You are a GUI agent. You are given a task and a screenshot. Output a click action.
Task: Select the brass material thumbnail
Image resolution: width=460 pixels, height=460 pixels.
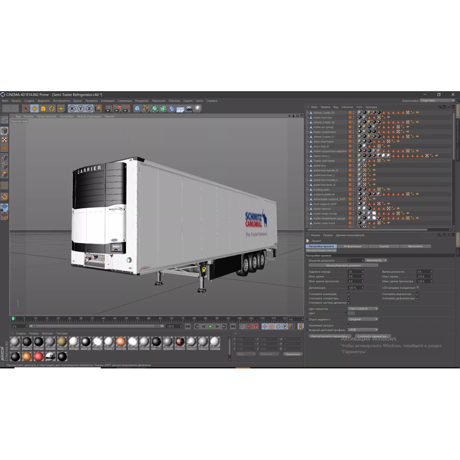(x=62, y=342)
